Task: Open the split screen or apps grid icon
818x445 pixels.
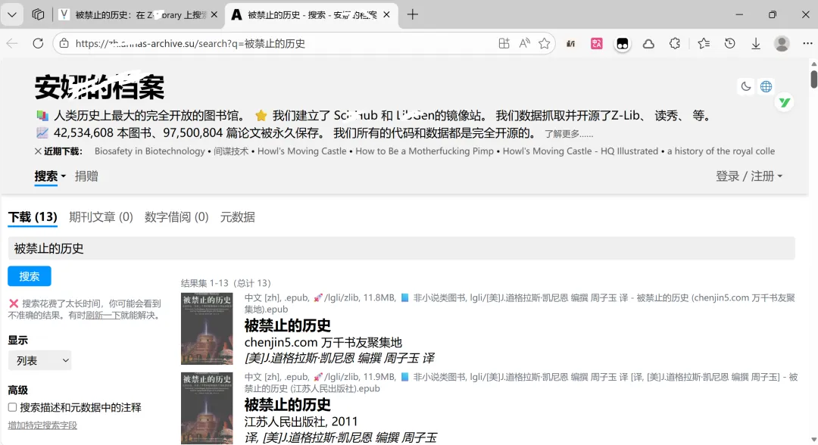Action: 504,43
